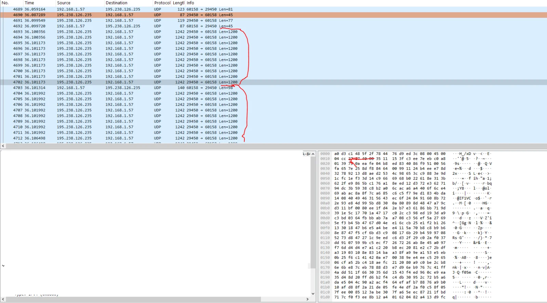Click left arrow of packet details horizontal scrollbar
Screen dimensions: 547x303
3,299
